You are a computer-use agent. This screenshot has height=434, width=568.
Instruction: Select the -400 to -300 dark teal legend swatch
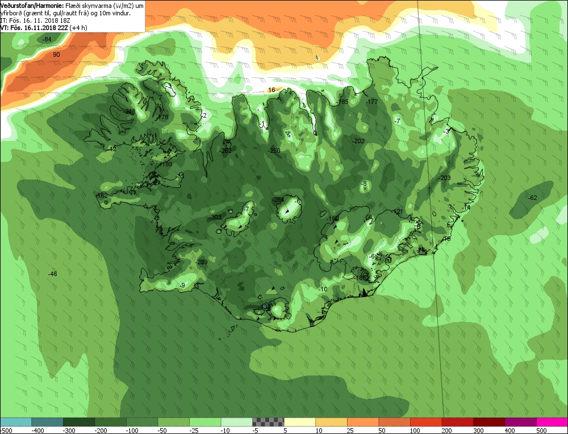coord(47,422)
